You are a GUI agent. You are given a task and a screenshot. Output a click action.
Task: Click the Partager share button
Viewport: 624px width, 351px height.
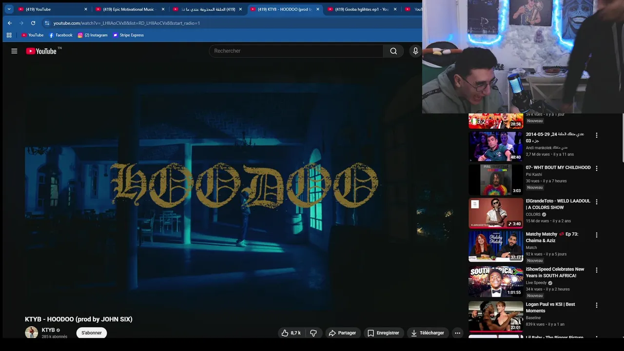(x=343, y=333)
